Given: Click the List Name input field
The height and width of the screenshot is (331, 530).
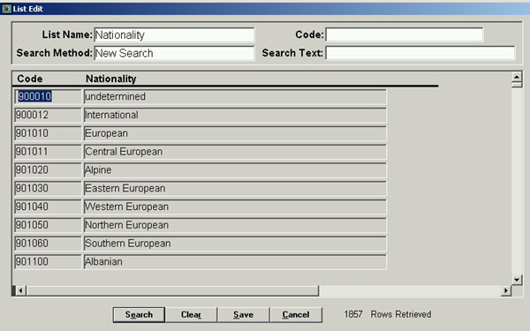Looking at the screenshot, I should click(x=174, y=34).
